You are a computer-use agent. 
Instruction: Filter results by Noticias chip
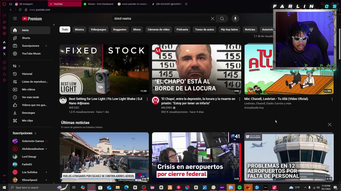pyautogui.click(x=250, y=29)
